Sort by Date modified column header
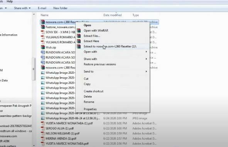 pyautogui.click(x=112, y=15)
